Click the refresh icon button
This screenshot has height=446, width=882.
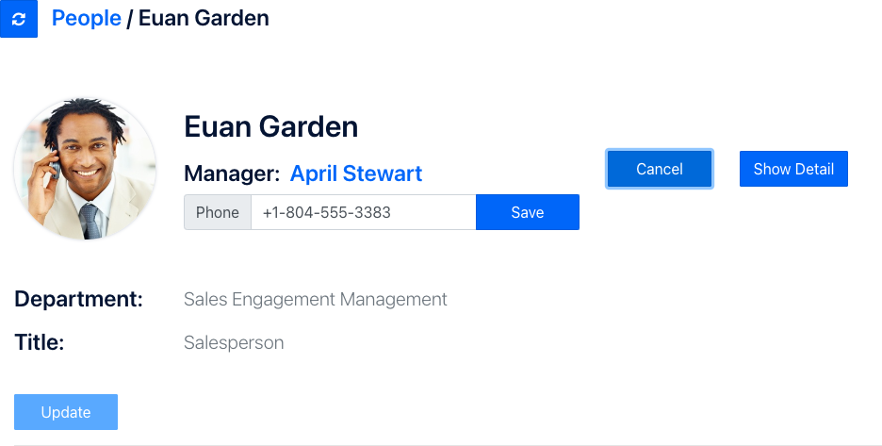pyautogui.click(x=19, y=19)
